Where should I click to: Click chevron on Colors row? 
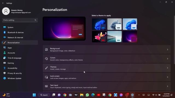click(168, 59)
